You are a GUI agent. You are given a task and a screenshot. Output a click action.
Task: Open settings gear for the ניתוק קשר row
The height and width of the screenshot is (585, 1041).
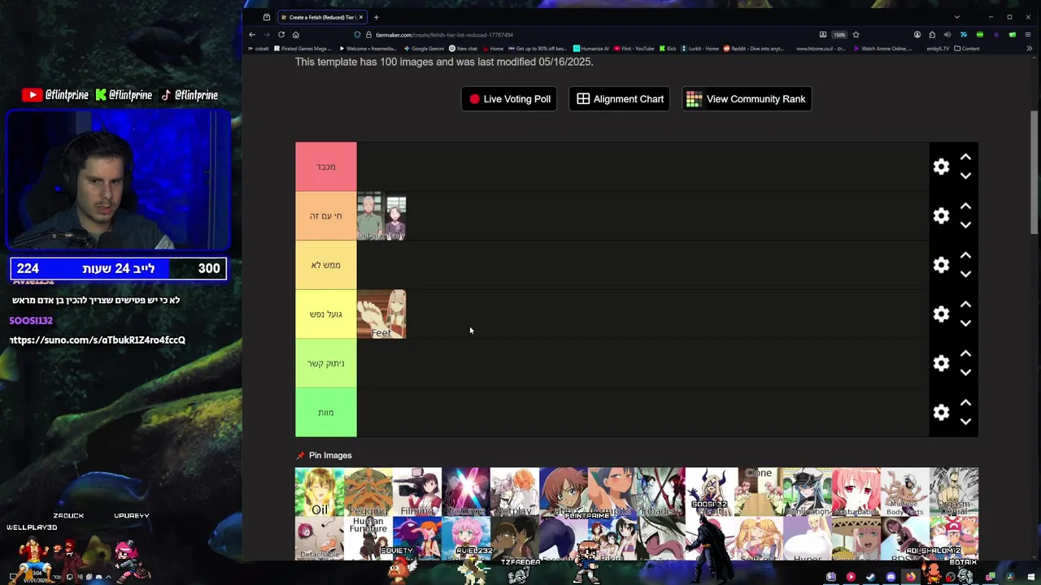click(941, 363)
